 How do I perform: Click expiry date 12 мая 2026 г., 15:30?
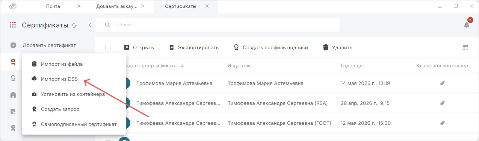pyautogui.click(x=366, y=123)
